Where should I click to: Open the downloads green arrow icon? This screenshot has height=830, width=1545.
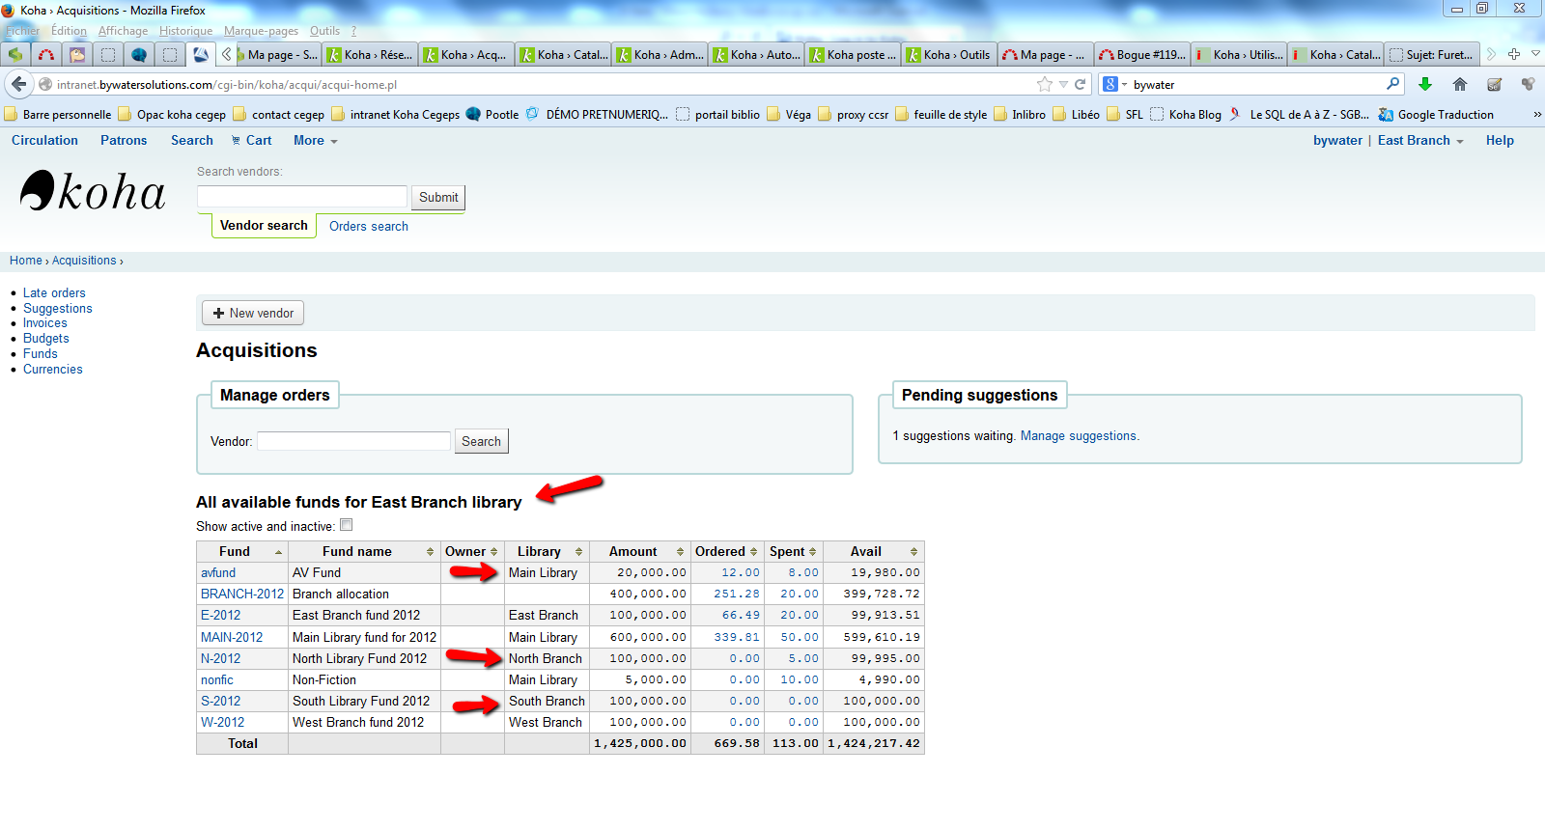[x=1425, y=84]
